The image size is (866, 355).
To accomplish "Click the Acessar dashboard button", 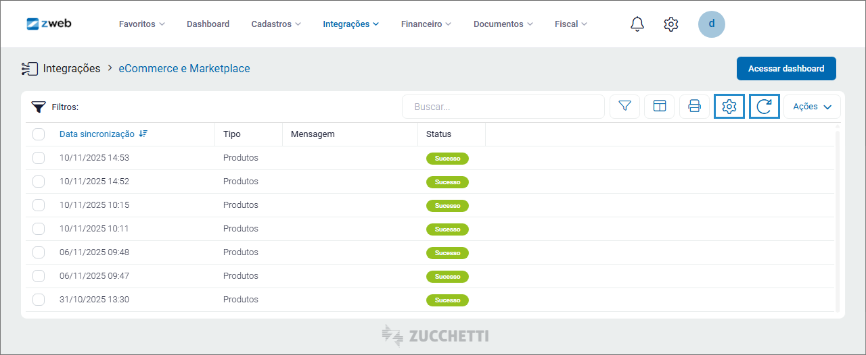I will click(785, 69).
